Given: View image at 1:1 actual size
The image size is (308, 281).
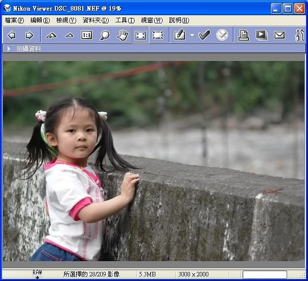Looking at the screenshot, I should coord(86,36).
